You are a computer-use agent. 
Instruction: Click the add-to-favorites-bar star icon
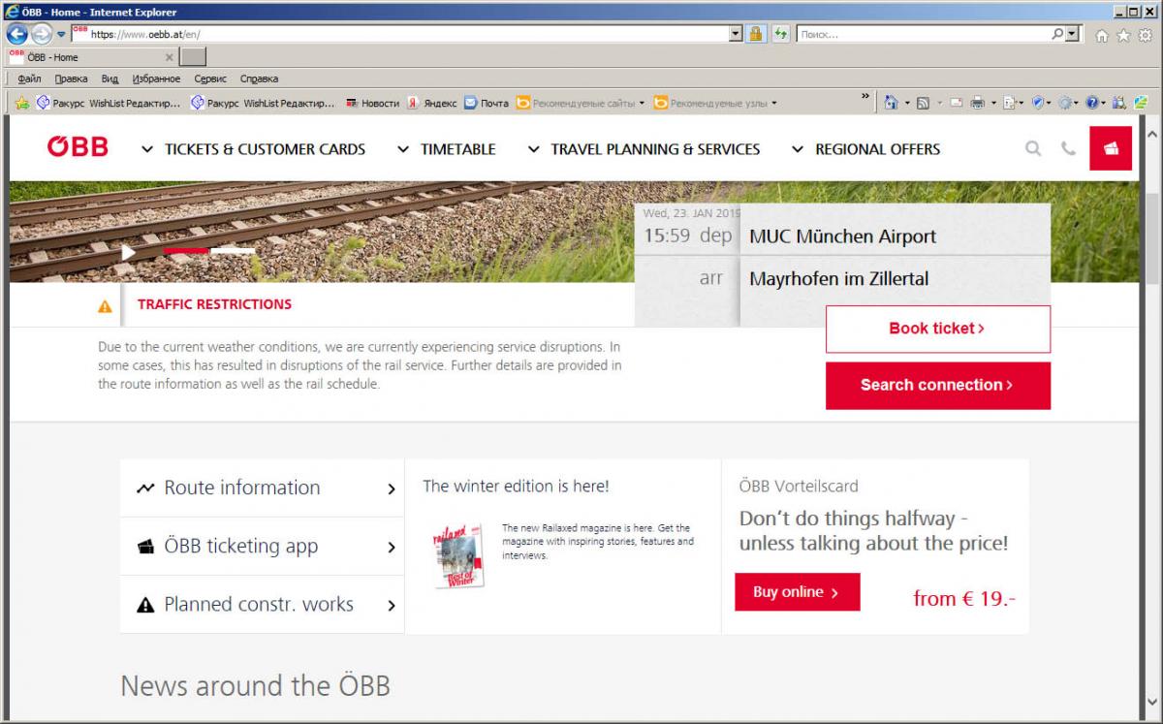click(x=22, y=103)
